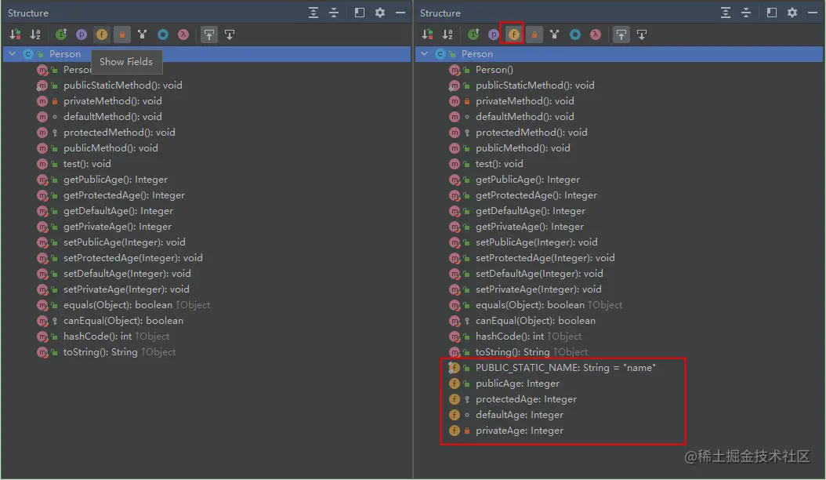Collapse the Person class in right Structure tree
This screenshot has width=826, height=480.
424,54
